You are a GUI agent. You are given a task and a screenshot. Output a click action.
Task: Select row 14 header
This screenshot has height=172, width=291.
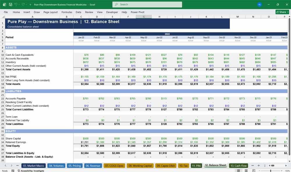(x=3, y=69)
